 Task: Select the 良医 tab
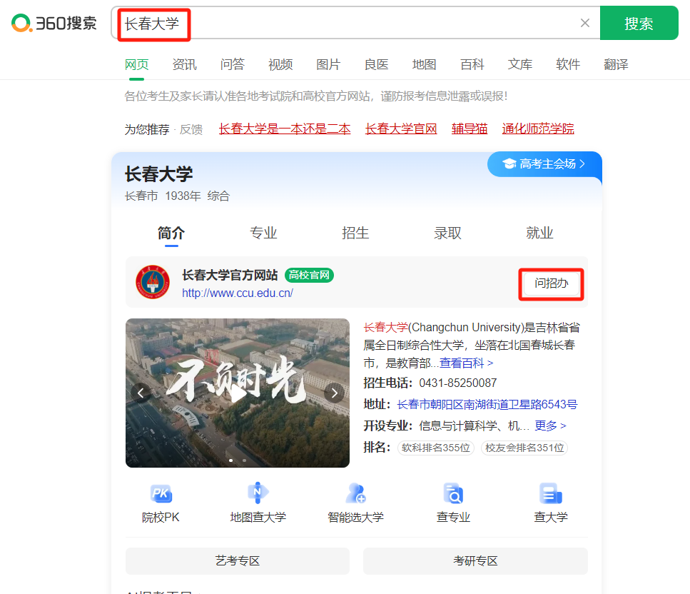[376, 65]
